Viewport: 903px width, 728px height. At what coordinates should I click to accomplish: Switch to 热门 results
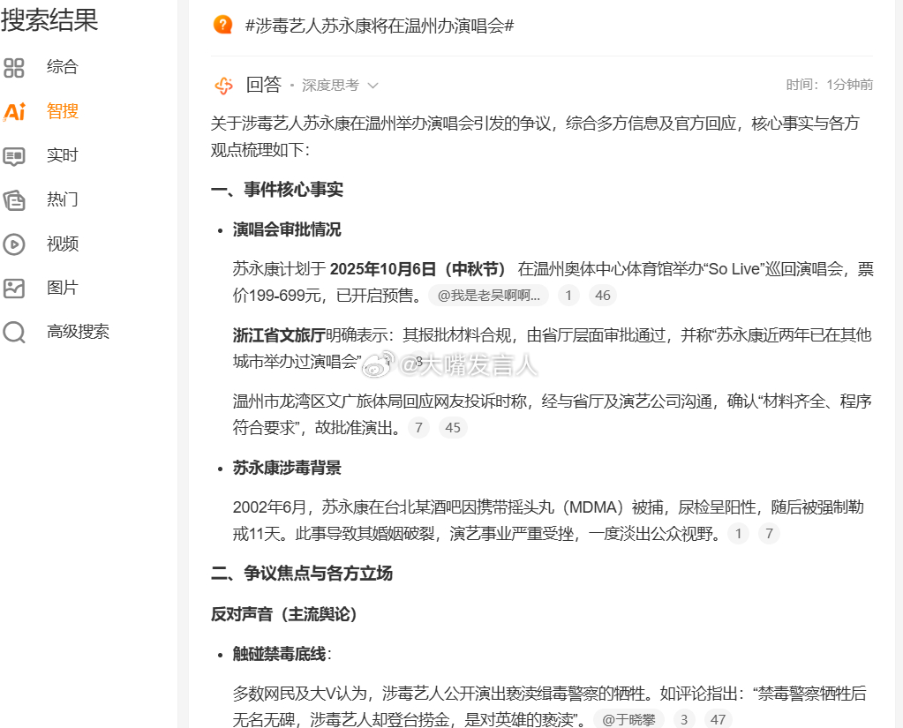pos(62,199)
